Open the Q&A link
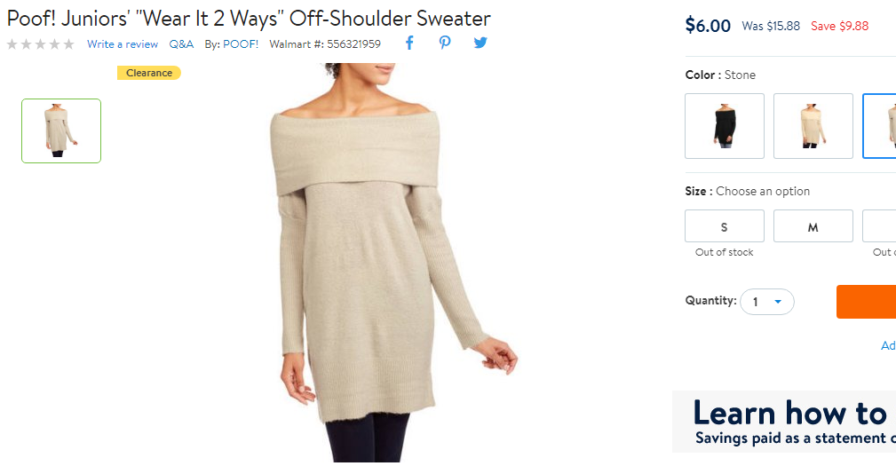This screenshot has width=896, height=466. pyautogui.click(x=181, y=44)
